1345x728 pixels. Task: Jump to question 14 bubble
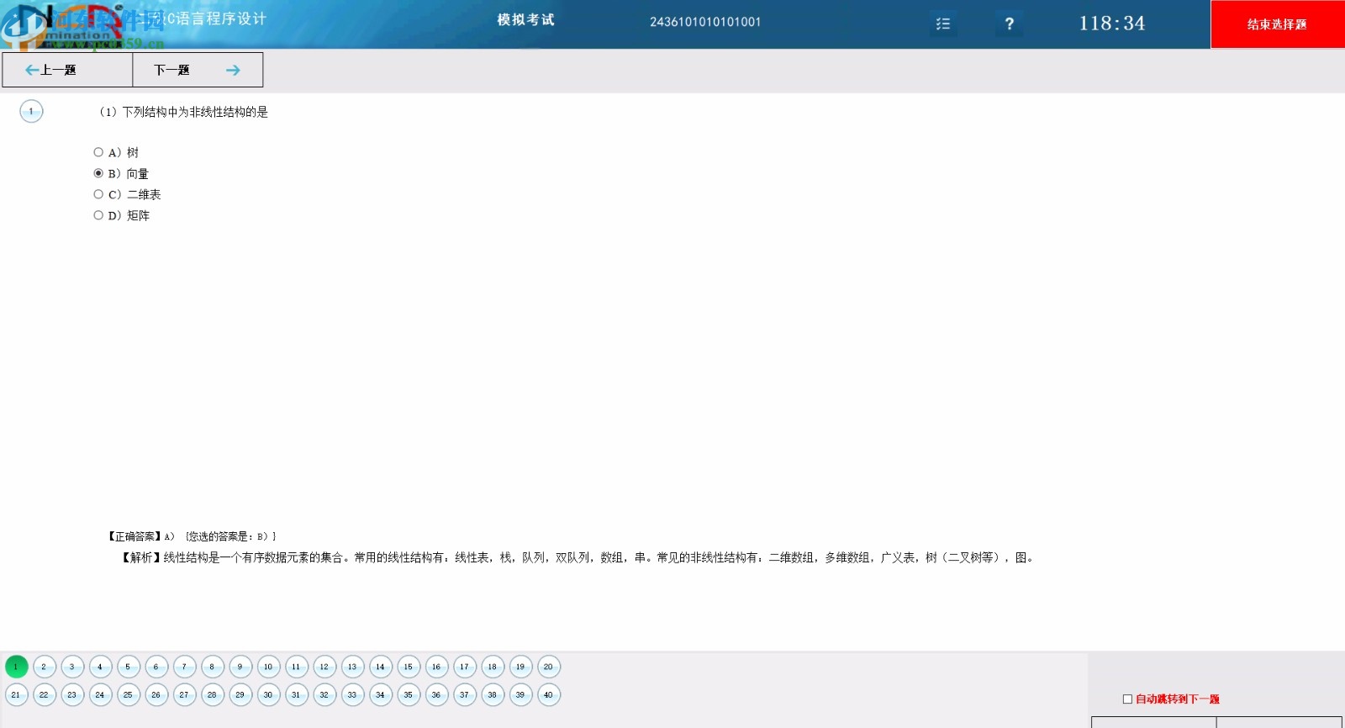(x=381, y=667)
